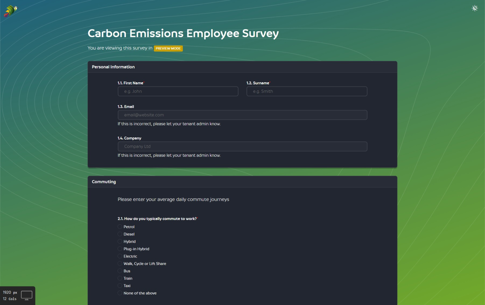Image resolution: width=485 pixels, height=305 pixels.
Task: Choose the Taxi option
Action: 120,286
